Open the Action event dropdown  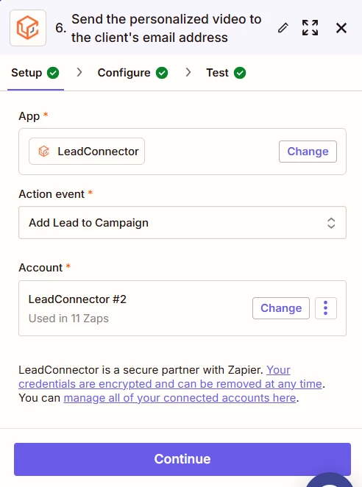click(x=182, y=223)
